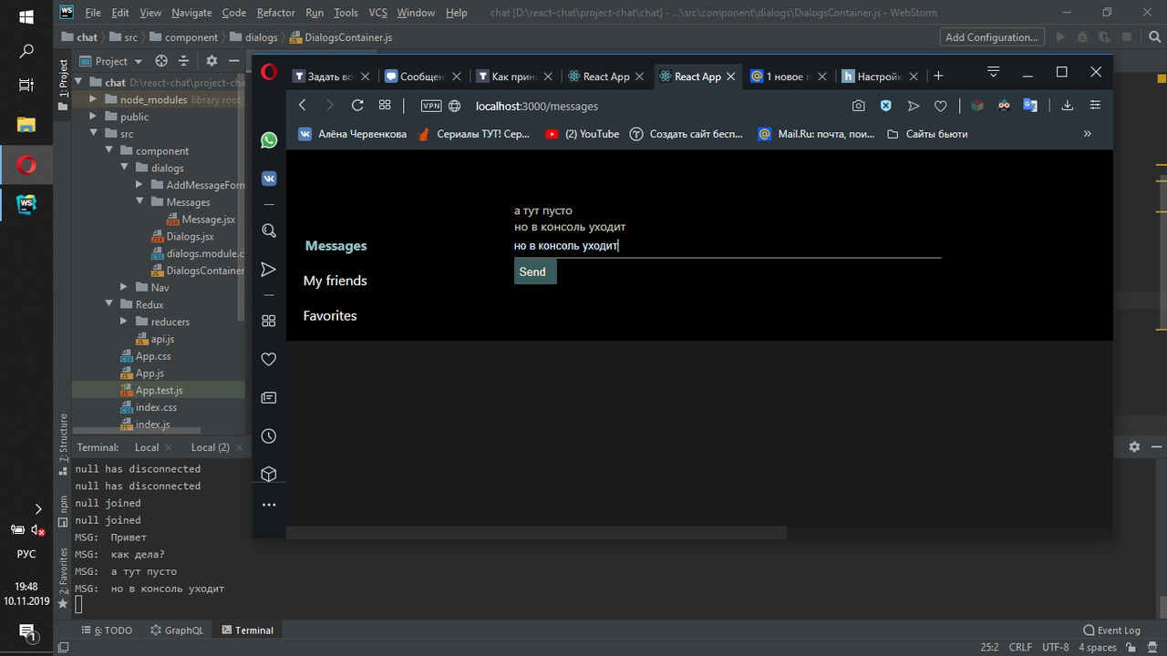Go back in Opera browser

[x=303, y=106]
